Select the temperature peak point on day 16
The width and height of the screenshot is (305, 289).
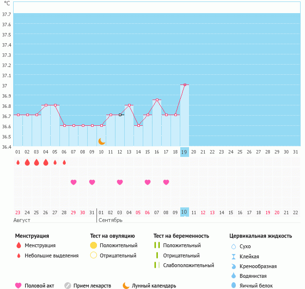157,100
